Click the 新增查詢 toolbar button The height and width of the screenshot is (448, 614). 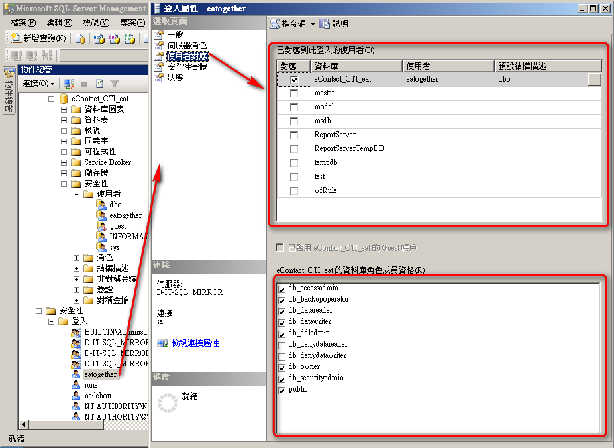tap(38, 38)
